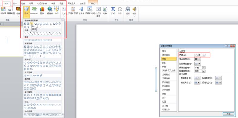Insert a Hyperlink (超链接)
238x118 pixels.
pos(50,11)
